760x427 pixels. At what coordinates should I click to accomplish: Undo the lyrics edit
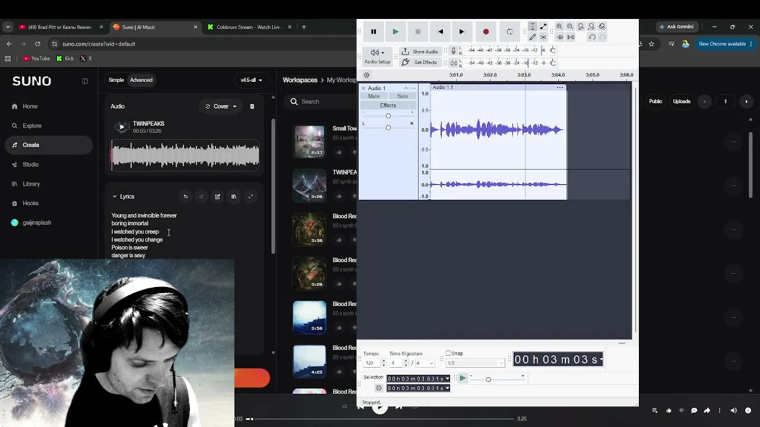[186, 197]
